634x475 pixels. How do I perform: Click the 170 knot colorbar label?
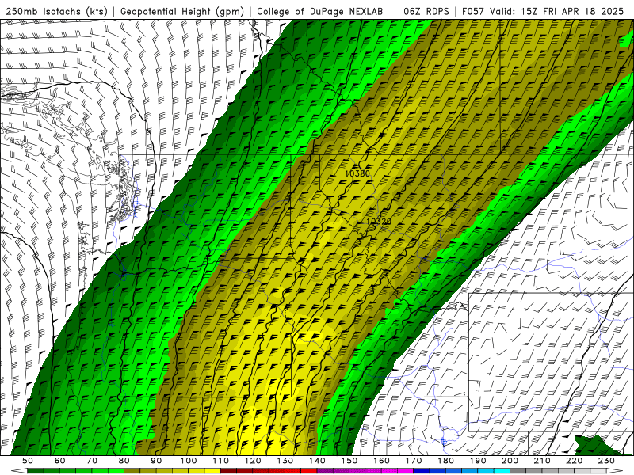pyautogui.click(x=414, y=461)
